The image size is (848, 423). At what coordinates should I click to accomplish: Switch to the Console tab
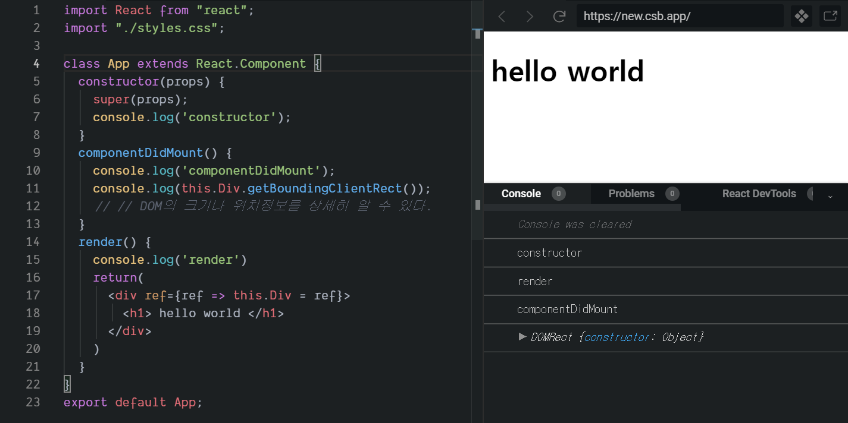coord(521,194)
